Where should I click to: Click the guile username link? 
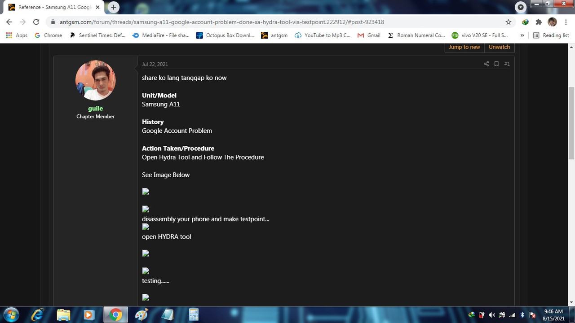click(x=95, y=109)
